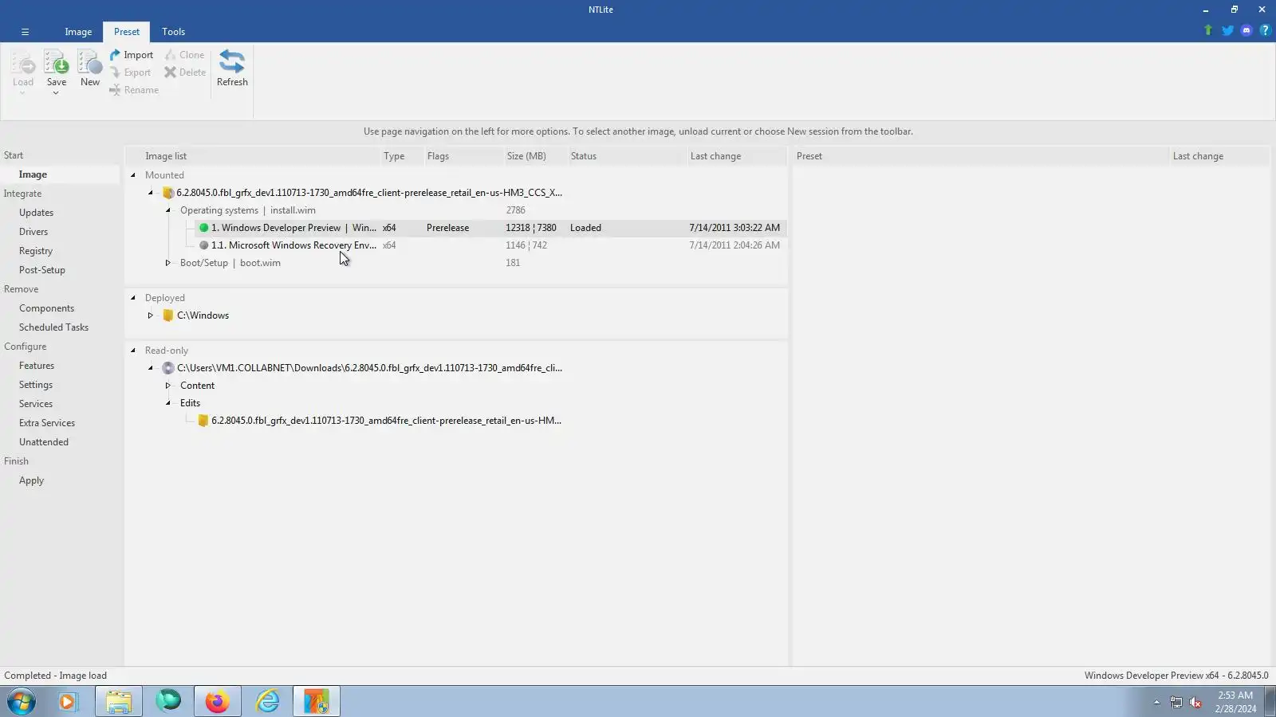The height and width of the screenshot is (717, 1276).
Task: Open Firefox from the taskbar
Action: [217, 702]
